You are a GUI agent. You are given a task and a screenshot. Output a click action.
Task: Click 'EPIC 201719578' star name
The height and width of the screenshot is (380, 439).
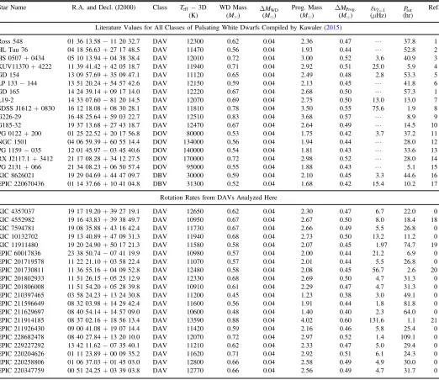(22, 261)
